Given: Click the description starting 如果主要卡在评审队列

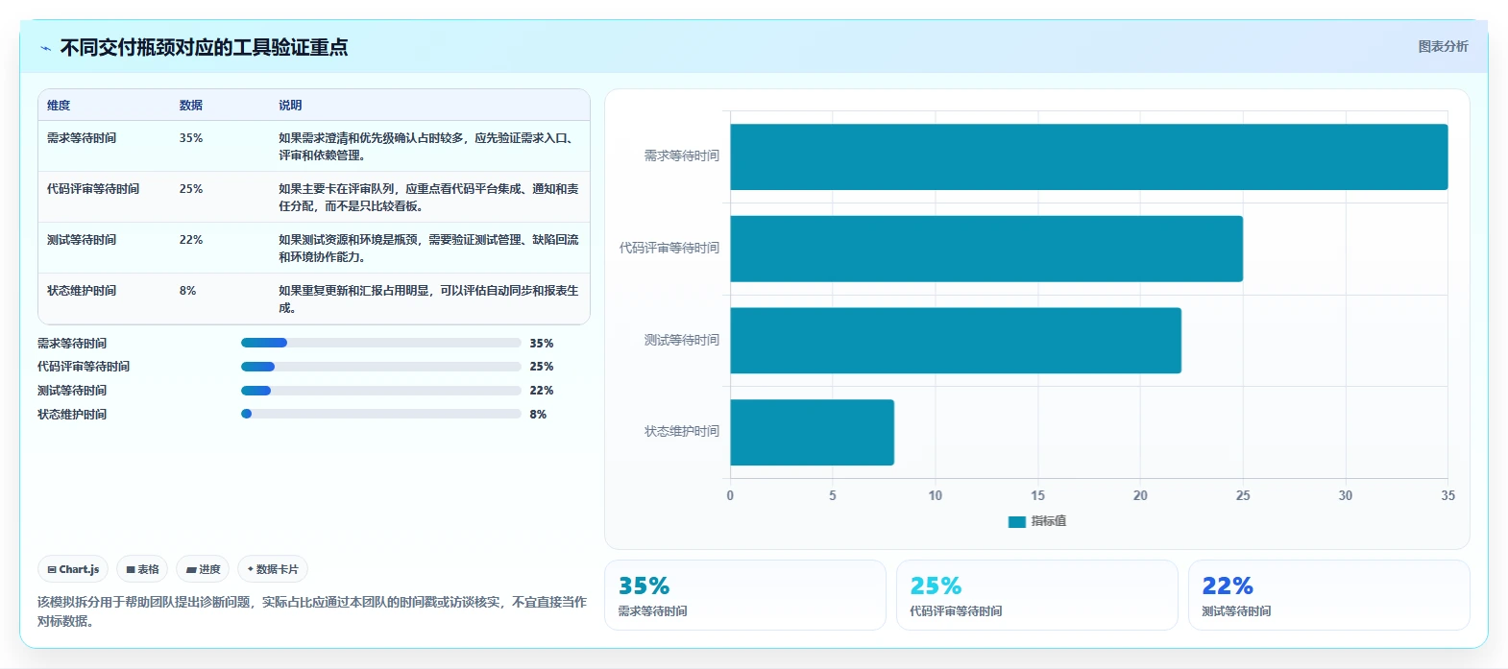Looking at the screenshot, I should 428,198.
